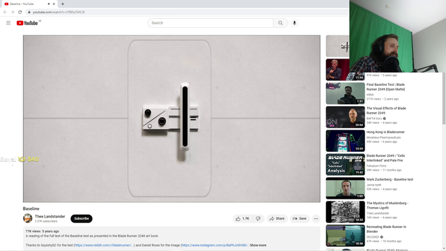Like the video with thumbs up
This screenshot has height=251, width=446.
pyautogui.click(x=243, y=218)
